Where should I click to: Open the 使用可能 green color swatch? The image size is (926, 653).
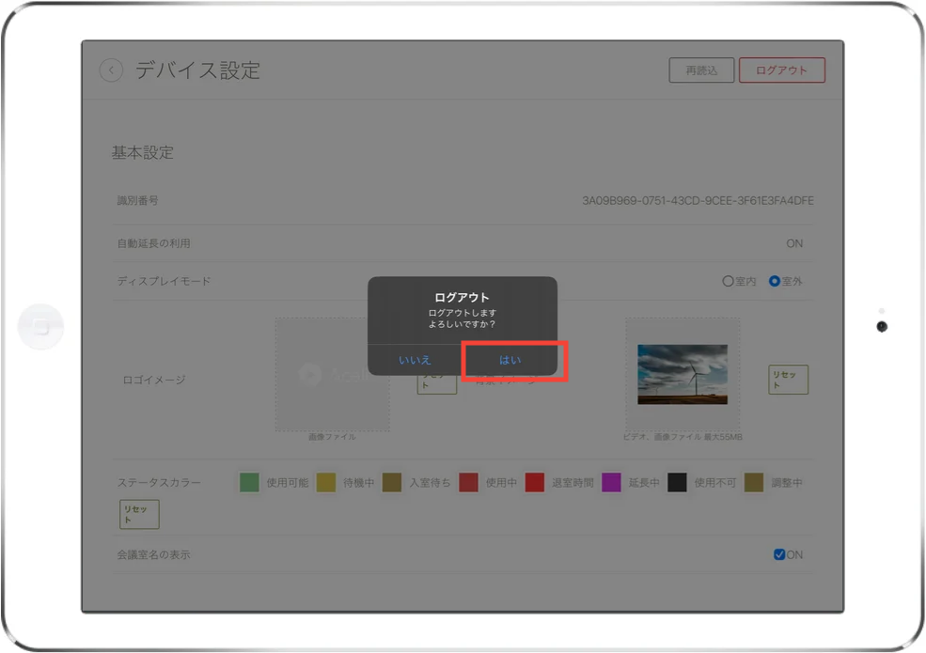pos(249,482)
